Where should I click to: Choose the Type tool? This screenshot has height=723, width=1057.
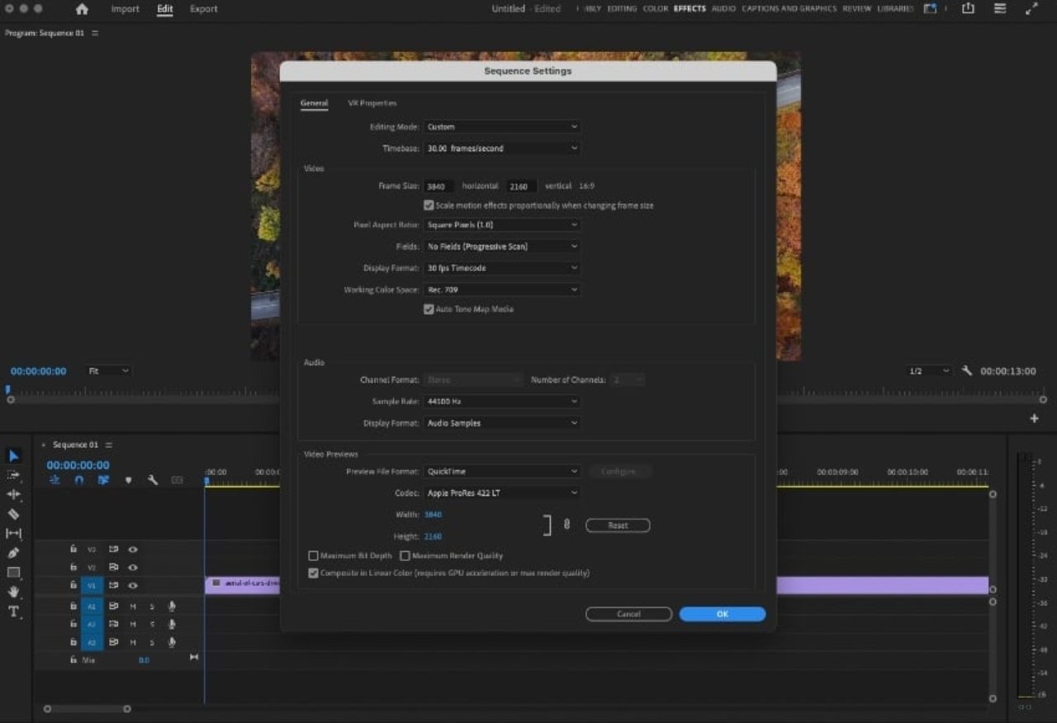13,611
